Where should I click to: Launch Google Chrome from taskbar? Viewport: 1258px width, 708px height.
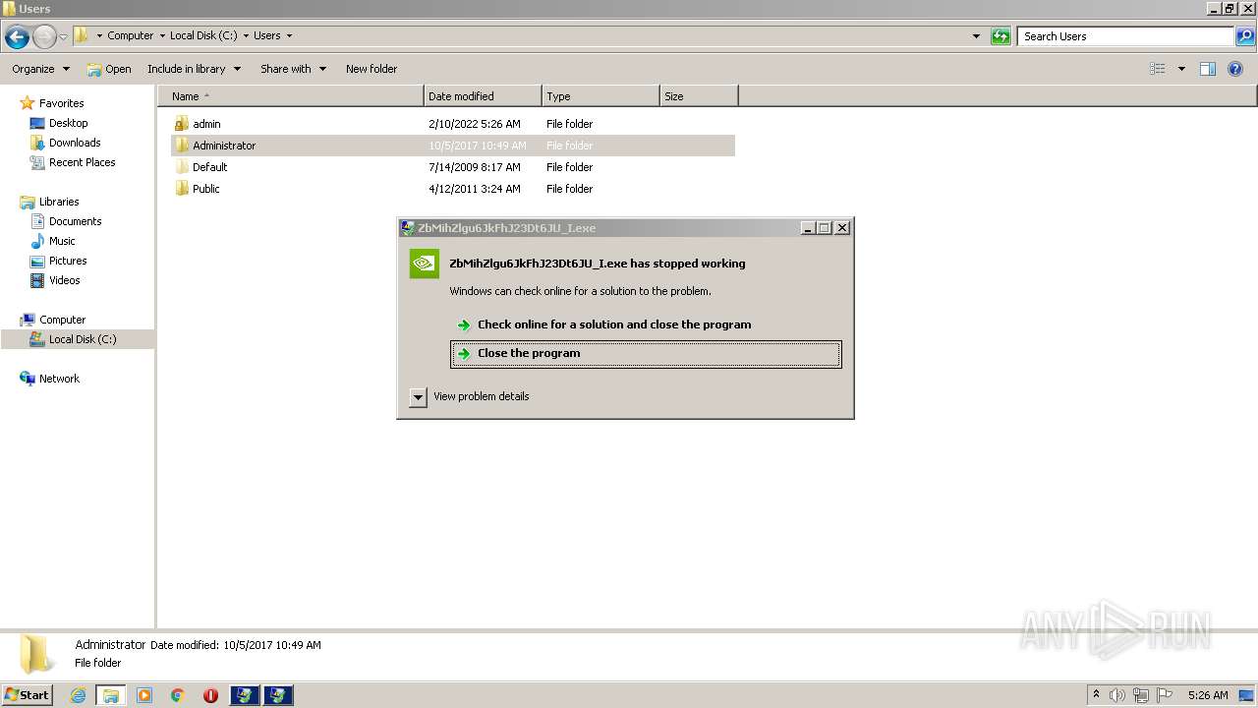tap(178, 695)
